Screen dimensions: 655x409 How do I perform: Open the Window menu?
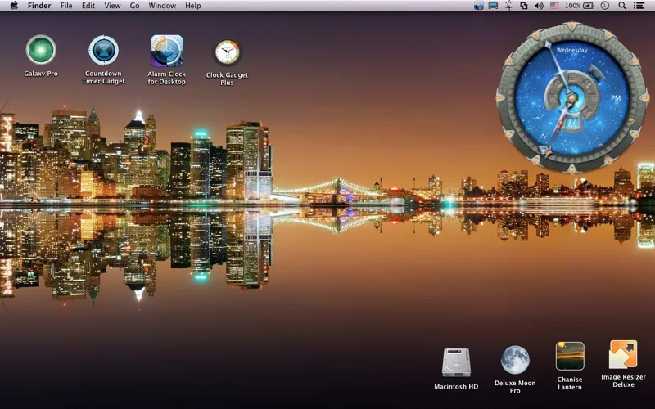point(162,6)
